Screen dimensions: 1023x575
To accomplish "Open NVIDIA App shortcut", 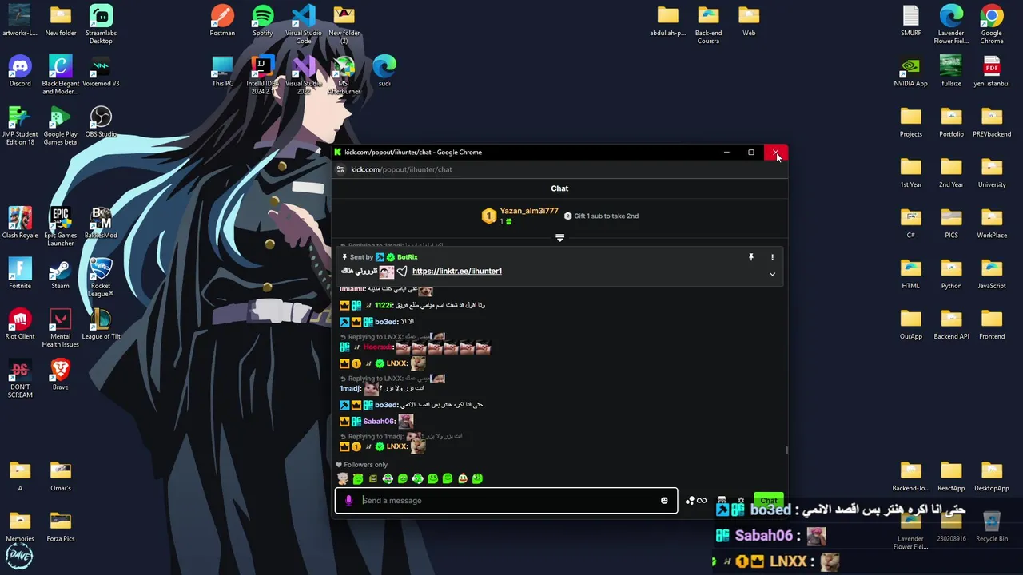I will 911,71.
